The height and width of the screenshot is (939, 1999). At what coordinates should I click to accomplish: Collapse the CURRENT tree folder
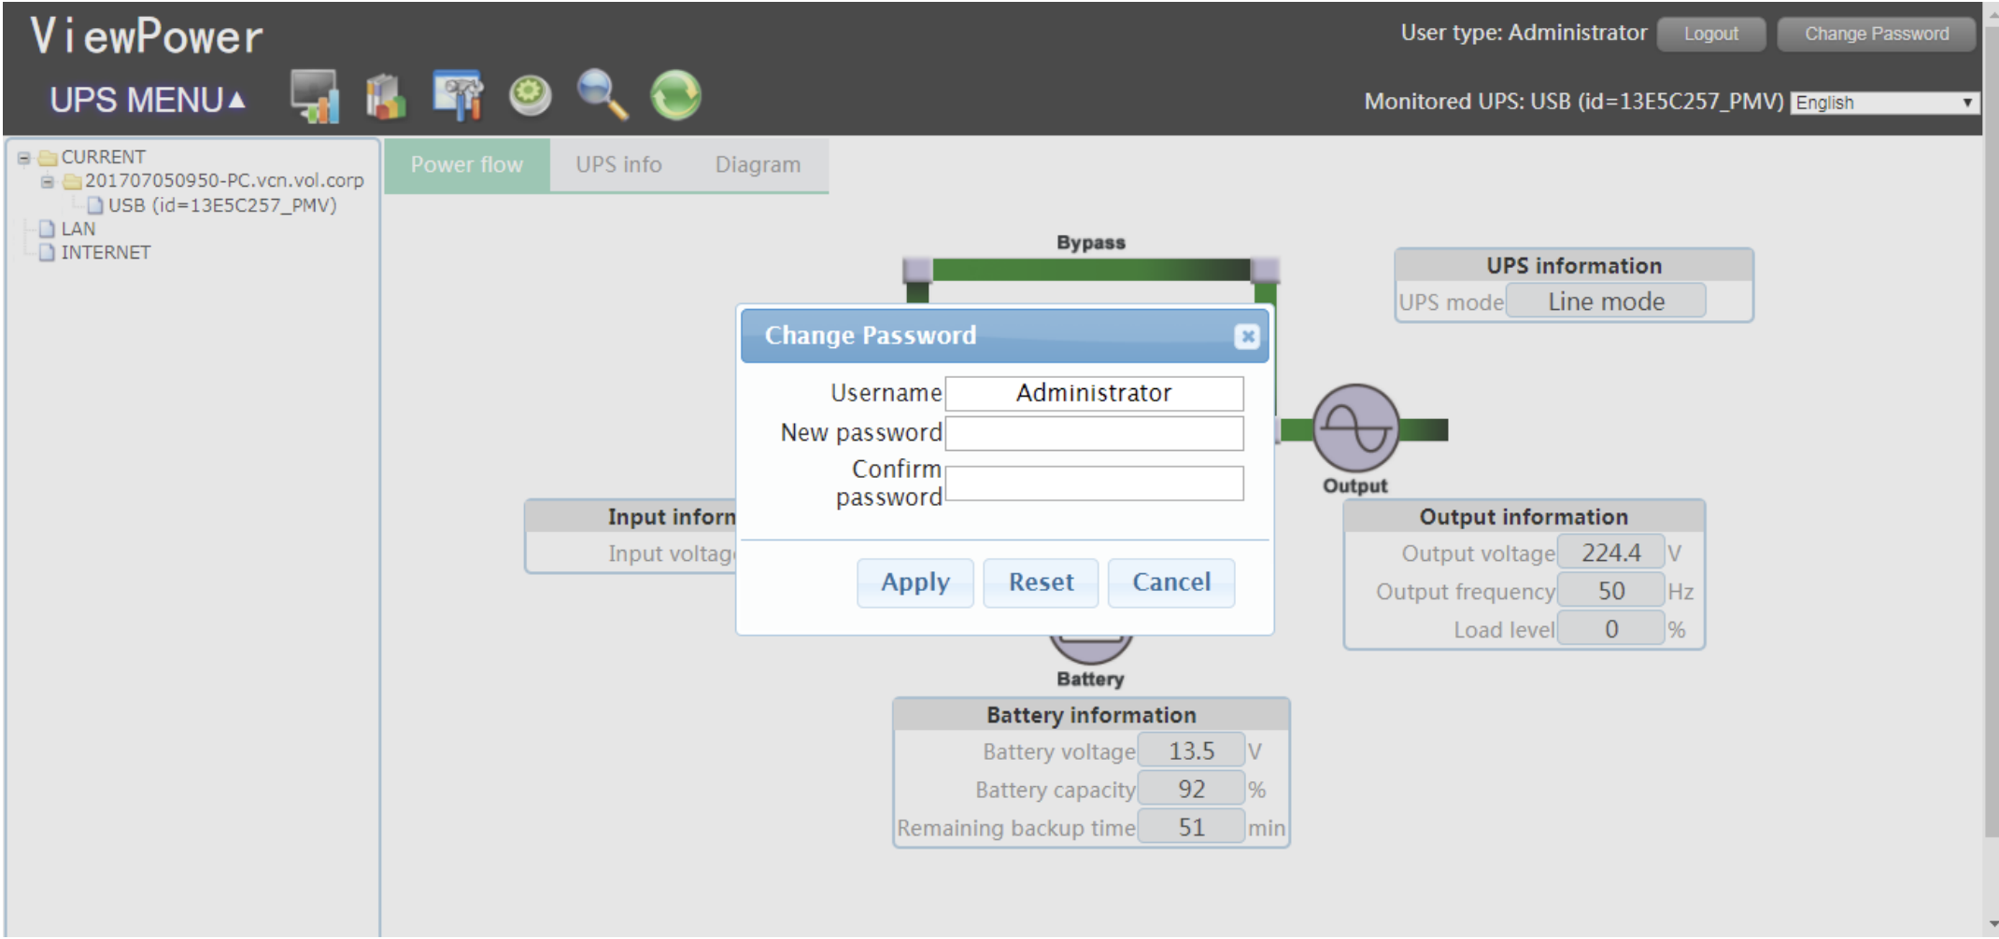(24, 158)
